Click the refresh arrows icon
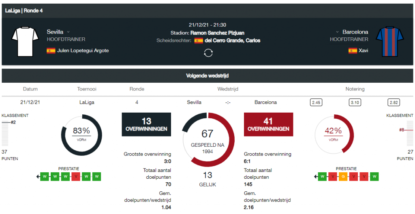Screen dimensions: 415x214 [x=208, y=53]
